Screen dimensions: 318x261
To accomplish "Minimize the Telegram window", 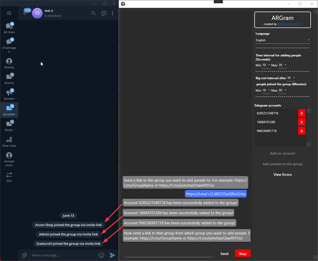I will (x=96, y=3).
